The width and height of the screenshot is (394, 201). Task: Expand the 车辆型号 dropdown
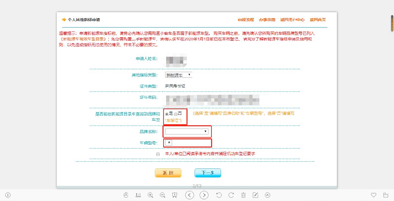[168, 143]
